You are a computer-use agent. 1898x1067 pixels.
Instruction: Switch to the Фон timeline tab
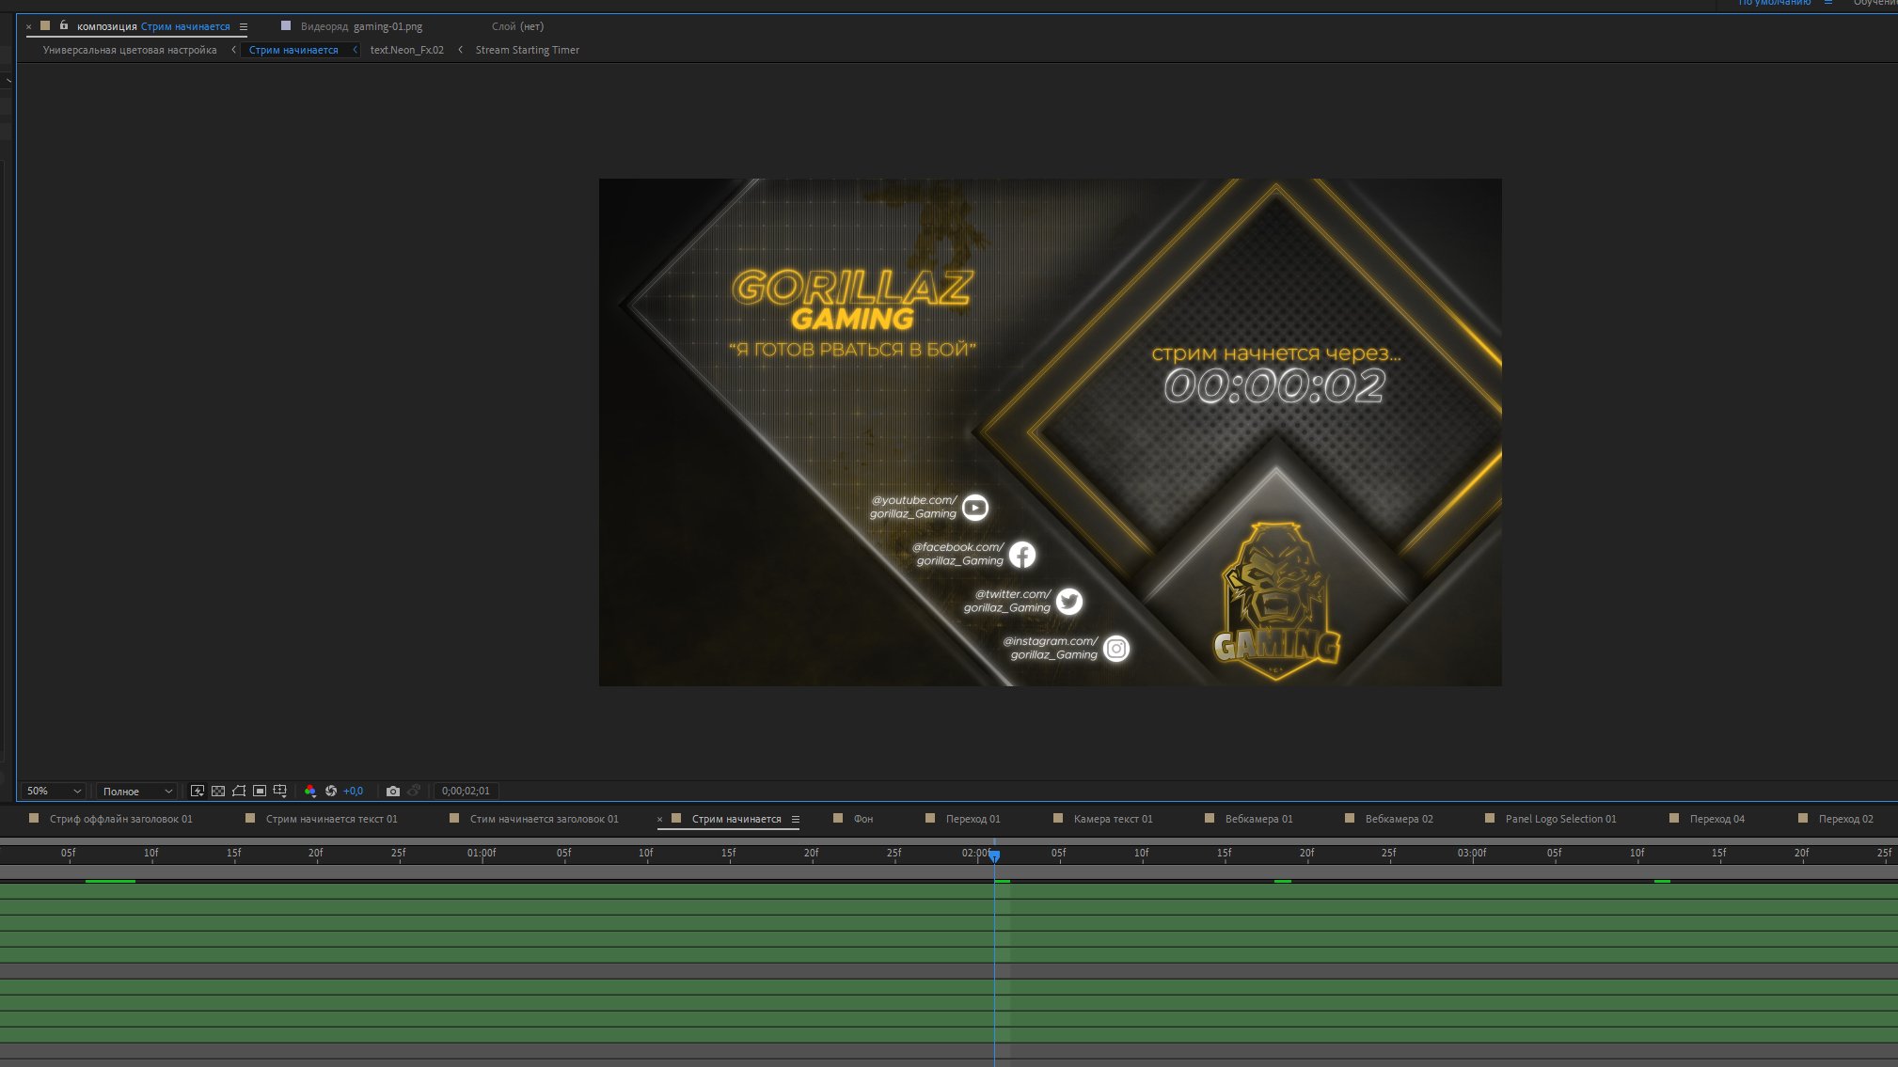coord(862,819)
